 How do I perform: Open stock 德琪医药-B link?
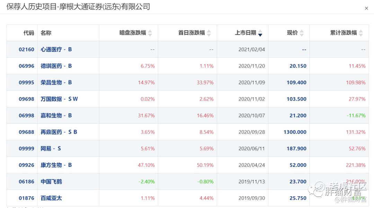56,66
